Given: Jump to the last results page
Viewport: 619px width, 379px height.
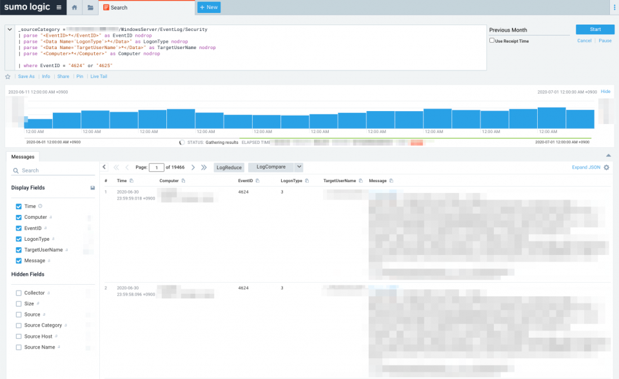Looking at the screenshot, I should 204,167.
